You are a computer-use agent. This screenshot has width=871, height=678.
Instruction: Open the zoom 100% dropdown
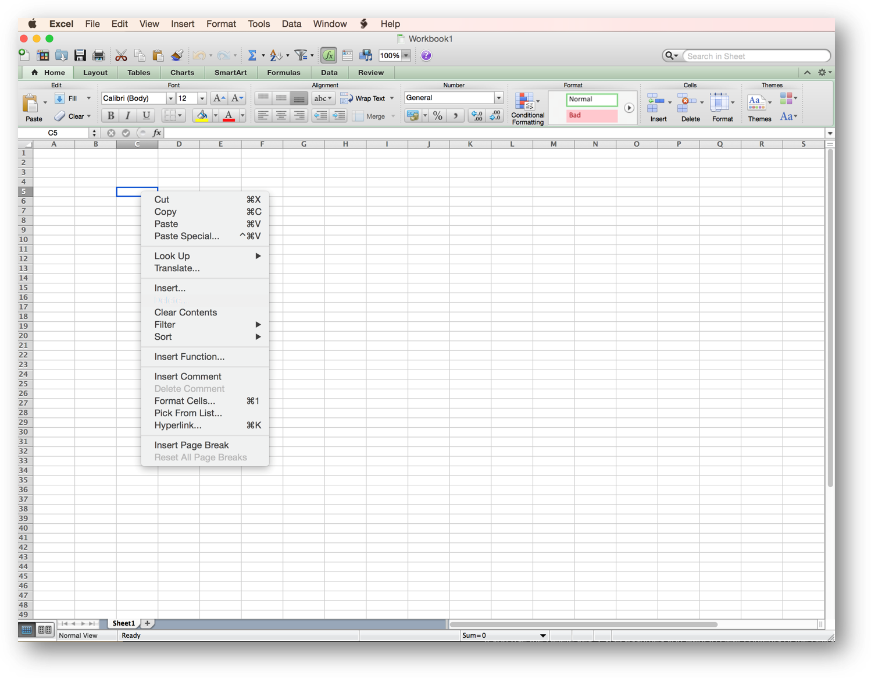[x=406, y=56]
